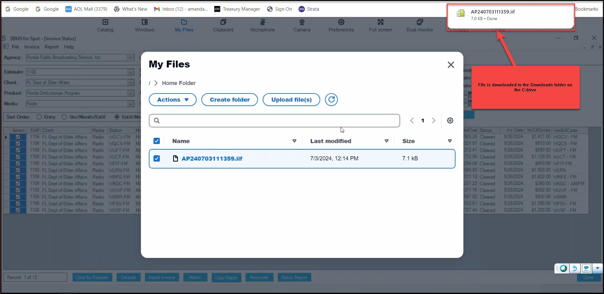Open the Windows toolbar icon
This screenshot has width=604, height=294.
pos(144,26)
